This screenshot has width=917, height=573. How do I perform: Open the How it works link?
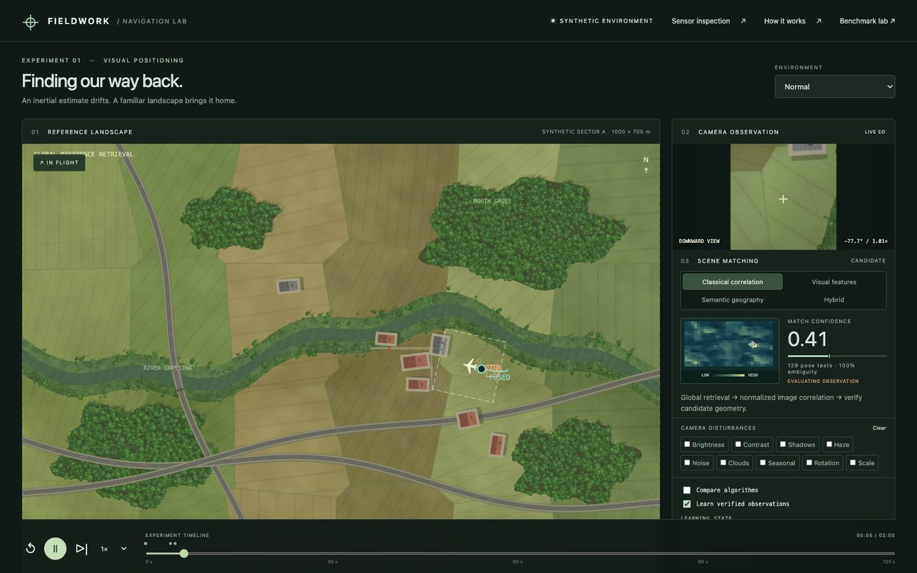coord(792,21)
